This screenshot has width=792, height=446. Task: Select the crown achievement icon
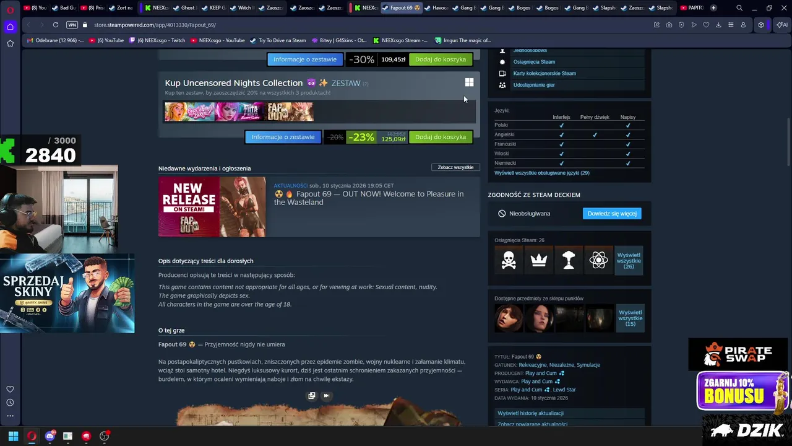[539, 261]
